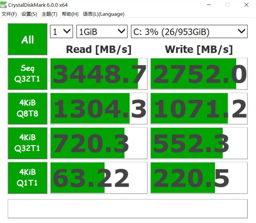
Task: Click the Write [MB/s] column header
Action: tap(199, 49)
